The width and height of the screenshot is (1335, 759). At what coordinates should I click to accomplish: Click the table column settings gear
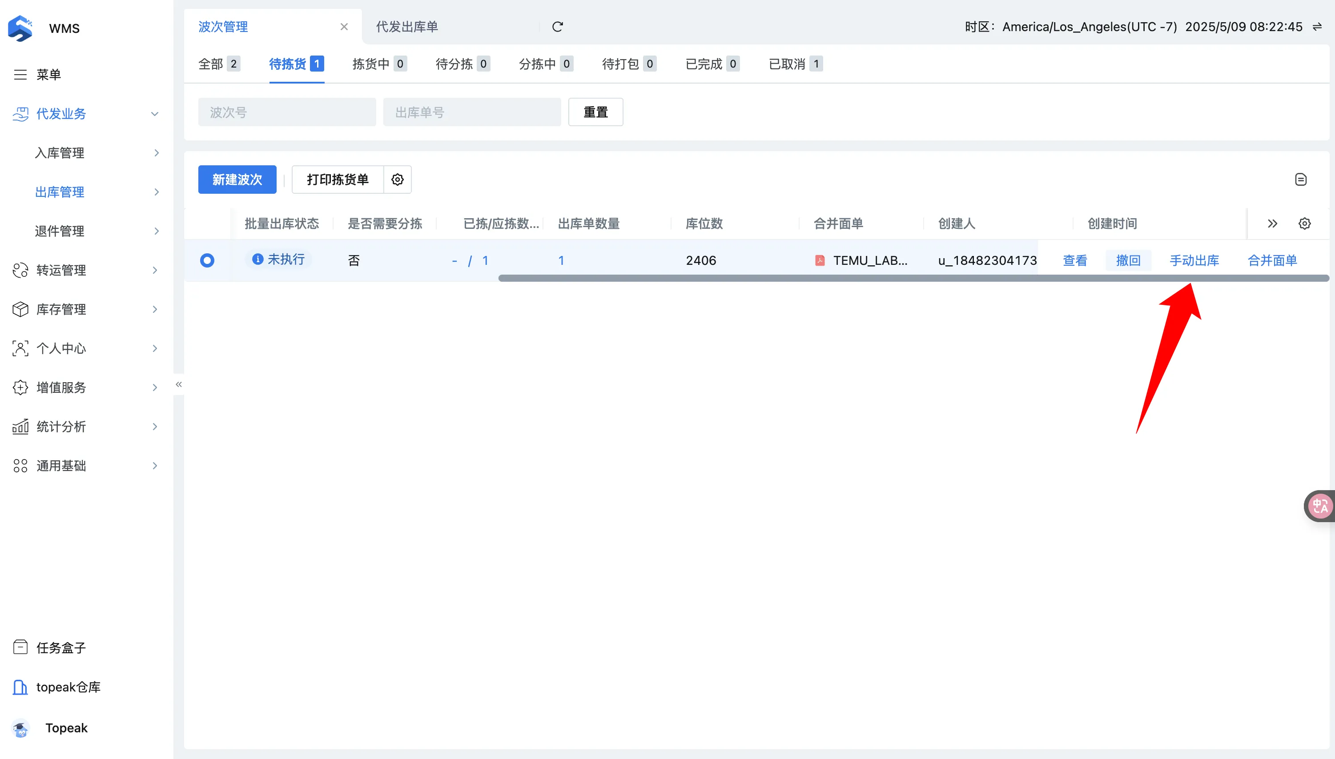[x=1304, y=224]
